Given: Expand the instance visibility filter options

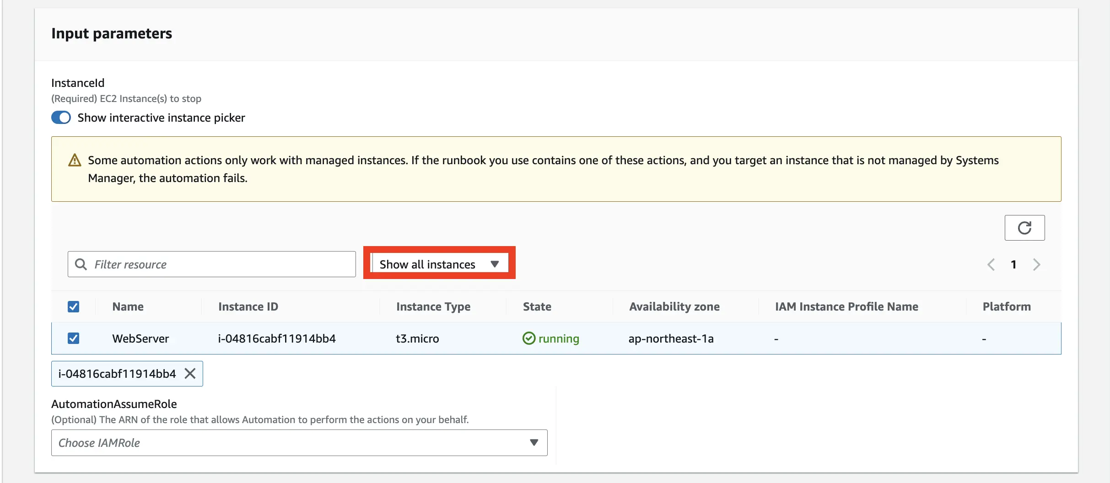Looking at the screenshot, I should click(x=439, y=263).
